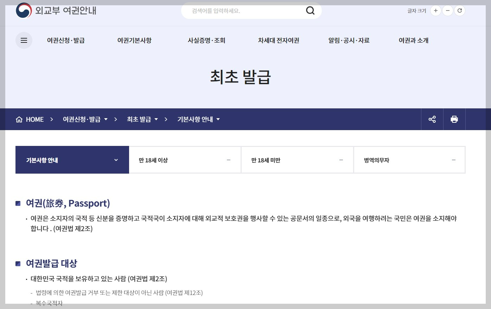491x309 pixels.
Task: Click the 외교부 여권안내 logo
Action: tap(56, 11)
